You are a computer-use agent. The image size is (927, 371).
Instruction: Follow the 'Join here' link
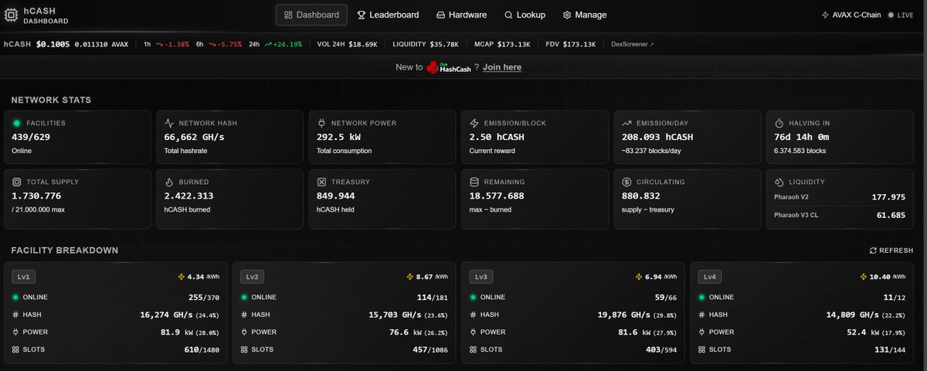[x=501, y=67]
